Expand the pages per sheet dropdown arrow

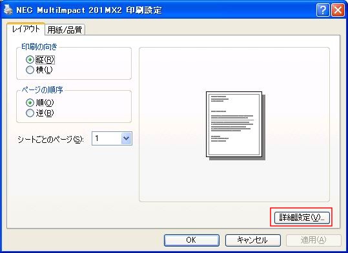click(127, 138)
